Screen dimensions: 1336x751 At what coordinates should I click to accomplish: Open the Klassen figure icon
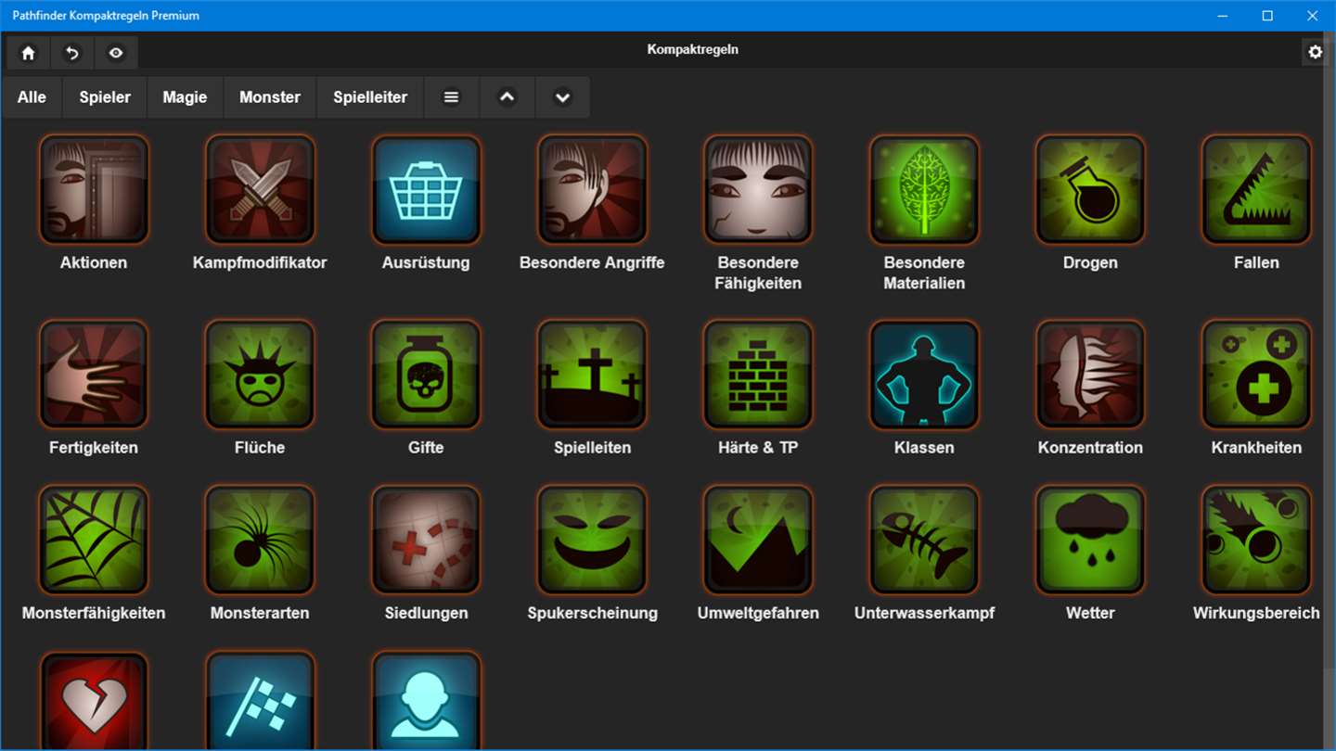[x=924, y=375]
